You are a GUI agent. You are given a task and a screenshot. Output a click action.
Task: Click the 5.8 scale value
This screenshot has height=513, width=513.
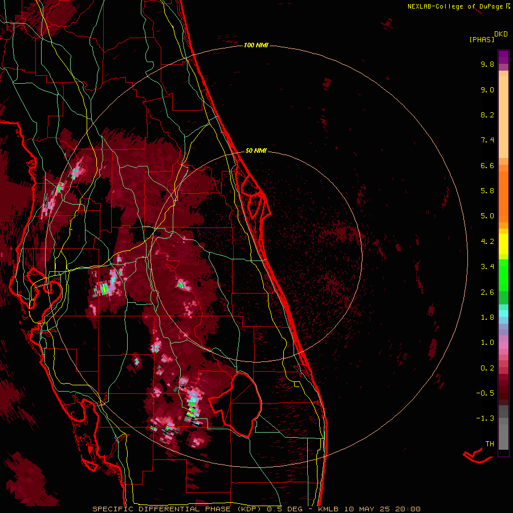[x=487, y=191]
